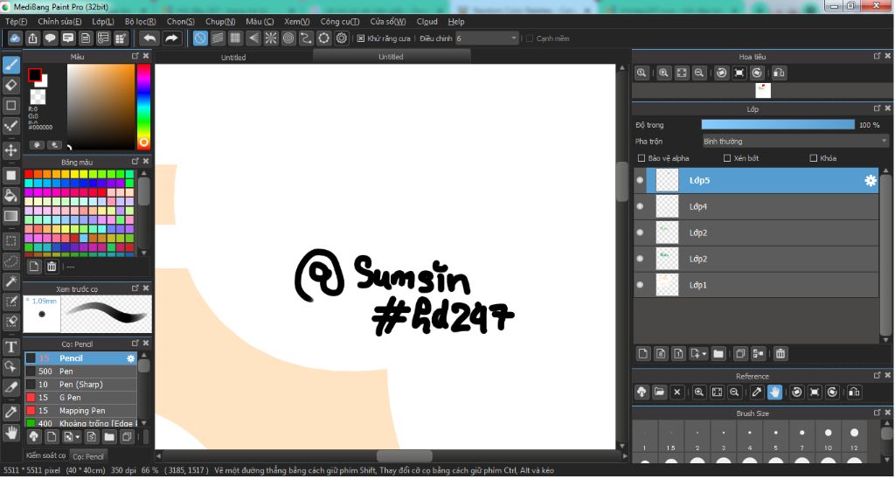Adjust the Độ trong opacity slider
The image size is (895, 479).
778,125
